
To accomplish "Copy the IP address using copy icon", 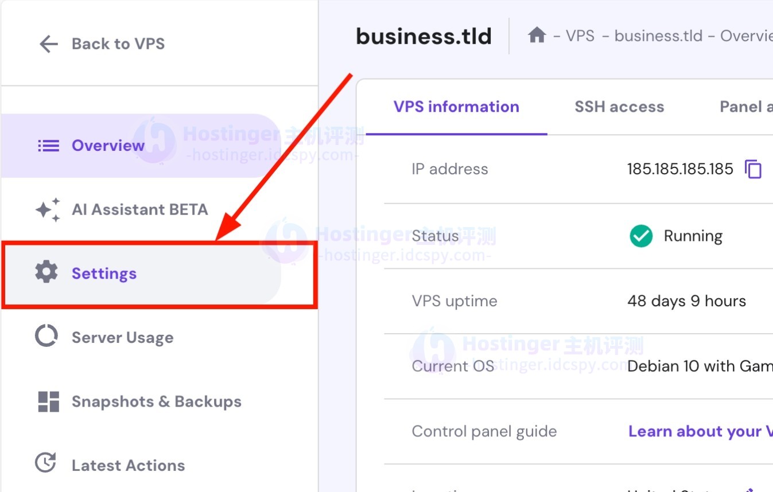I will (752, 169).
